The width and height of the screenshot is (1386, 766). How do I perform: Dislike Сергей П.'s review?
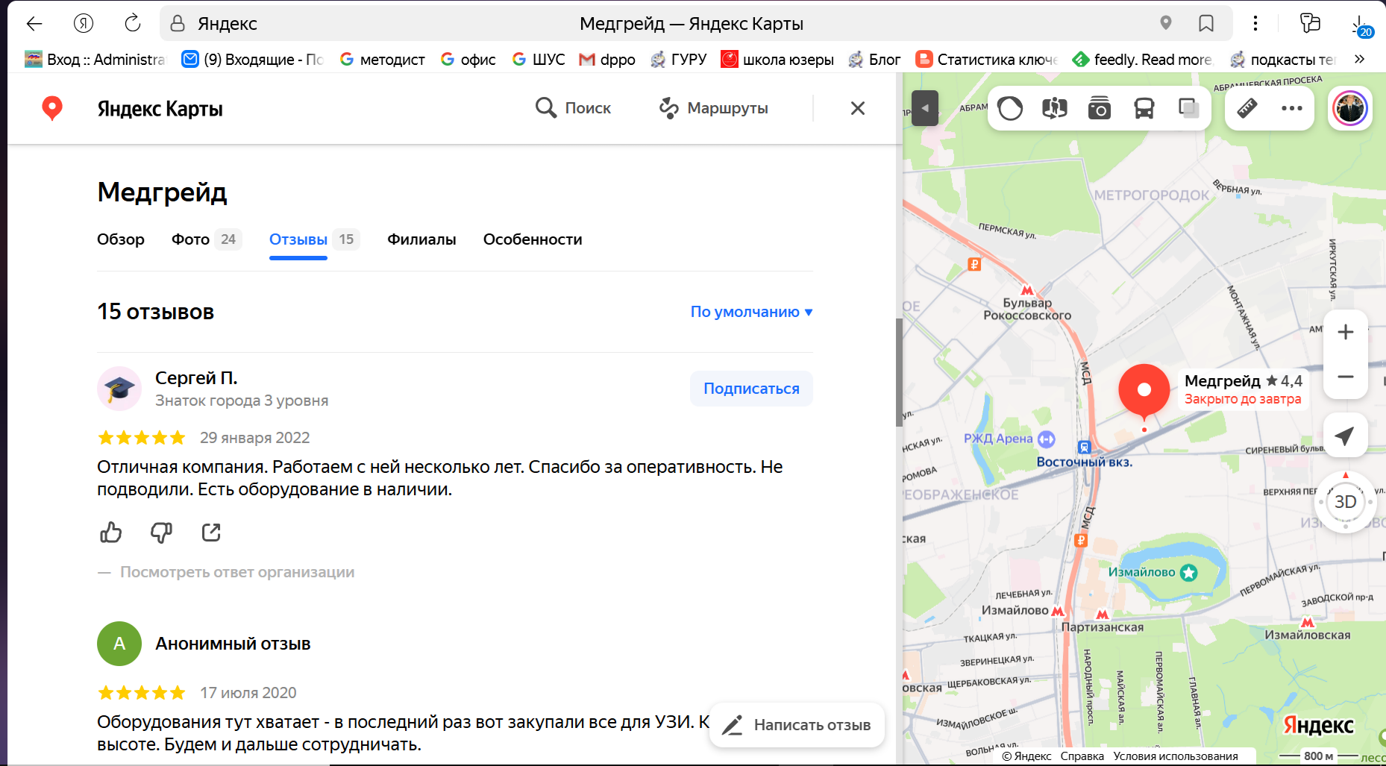point(161,532)
